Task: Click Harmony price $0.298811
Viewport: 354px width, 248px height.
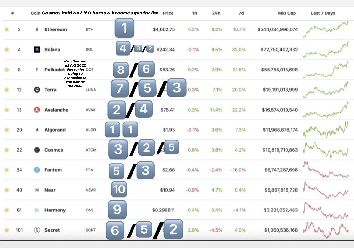Action: [164, 210]
